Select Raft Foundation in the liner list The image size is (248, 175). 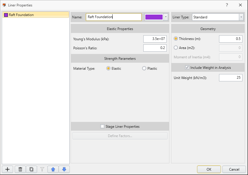pyautogui.click(x=36, y=15)
